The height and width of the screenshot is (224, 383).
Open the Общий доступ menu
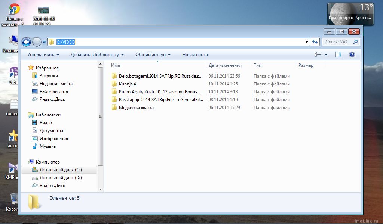[153, 55]
